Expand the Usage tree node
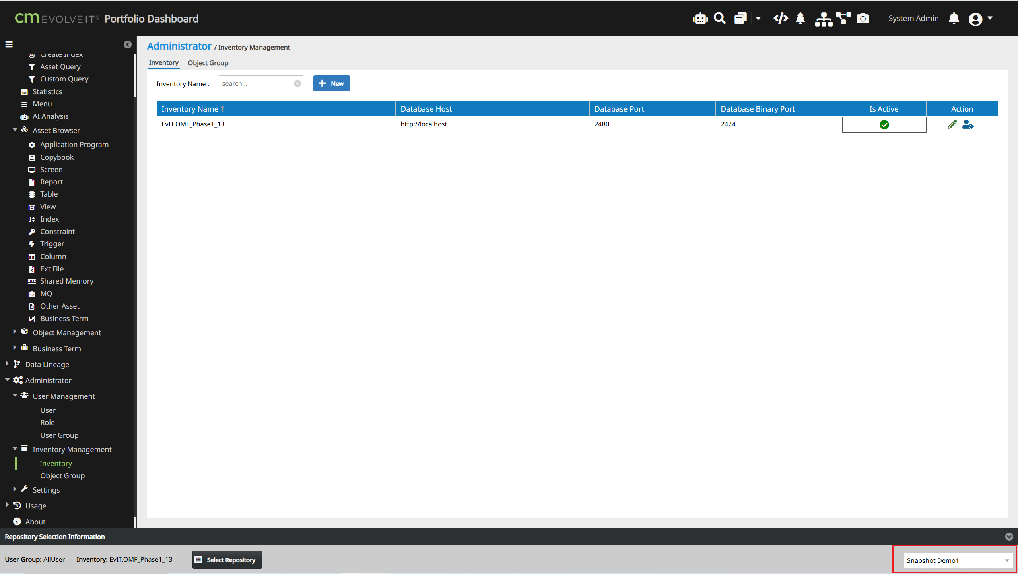The height and width of the screenshot is (574, 1018). point(7,505)
